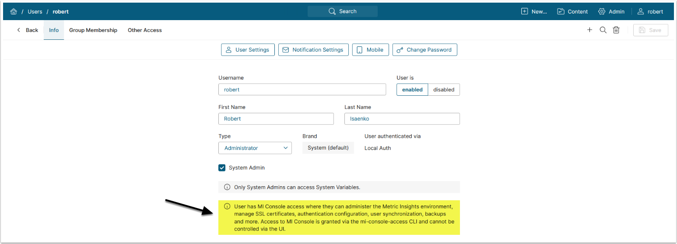This screenshot has width=677, height=244.
Task: Click the Search box in header
Action: click(343, 11)
